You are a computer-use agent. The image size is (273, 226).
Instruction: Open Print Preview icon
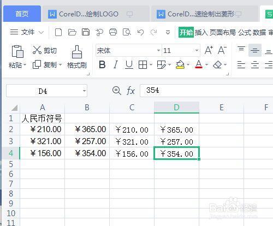(127, 32)
